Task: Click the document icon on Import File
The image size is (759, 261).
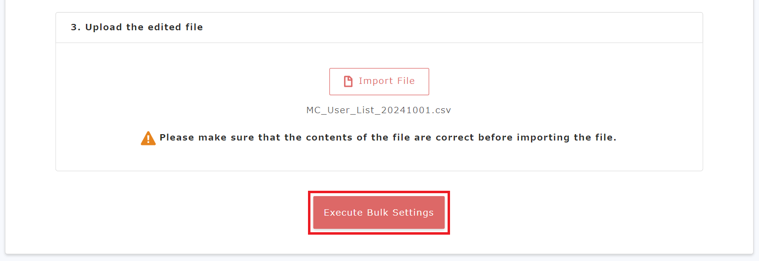Action: [348, 81]
